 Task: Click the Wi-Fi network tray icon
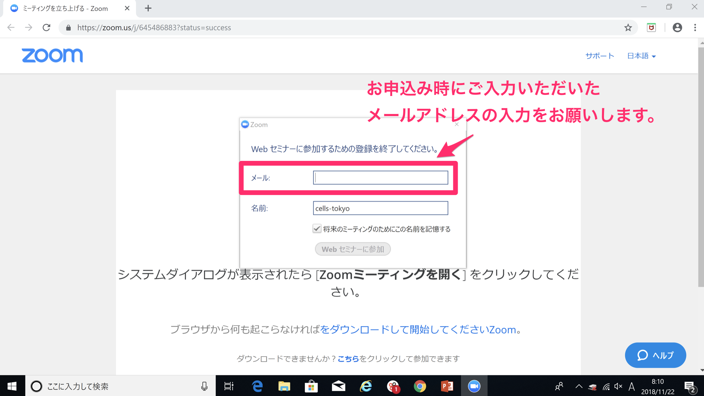(606, 386)
